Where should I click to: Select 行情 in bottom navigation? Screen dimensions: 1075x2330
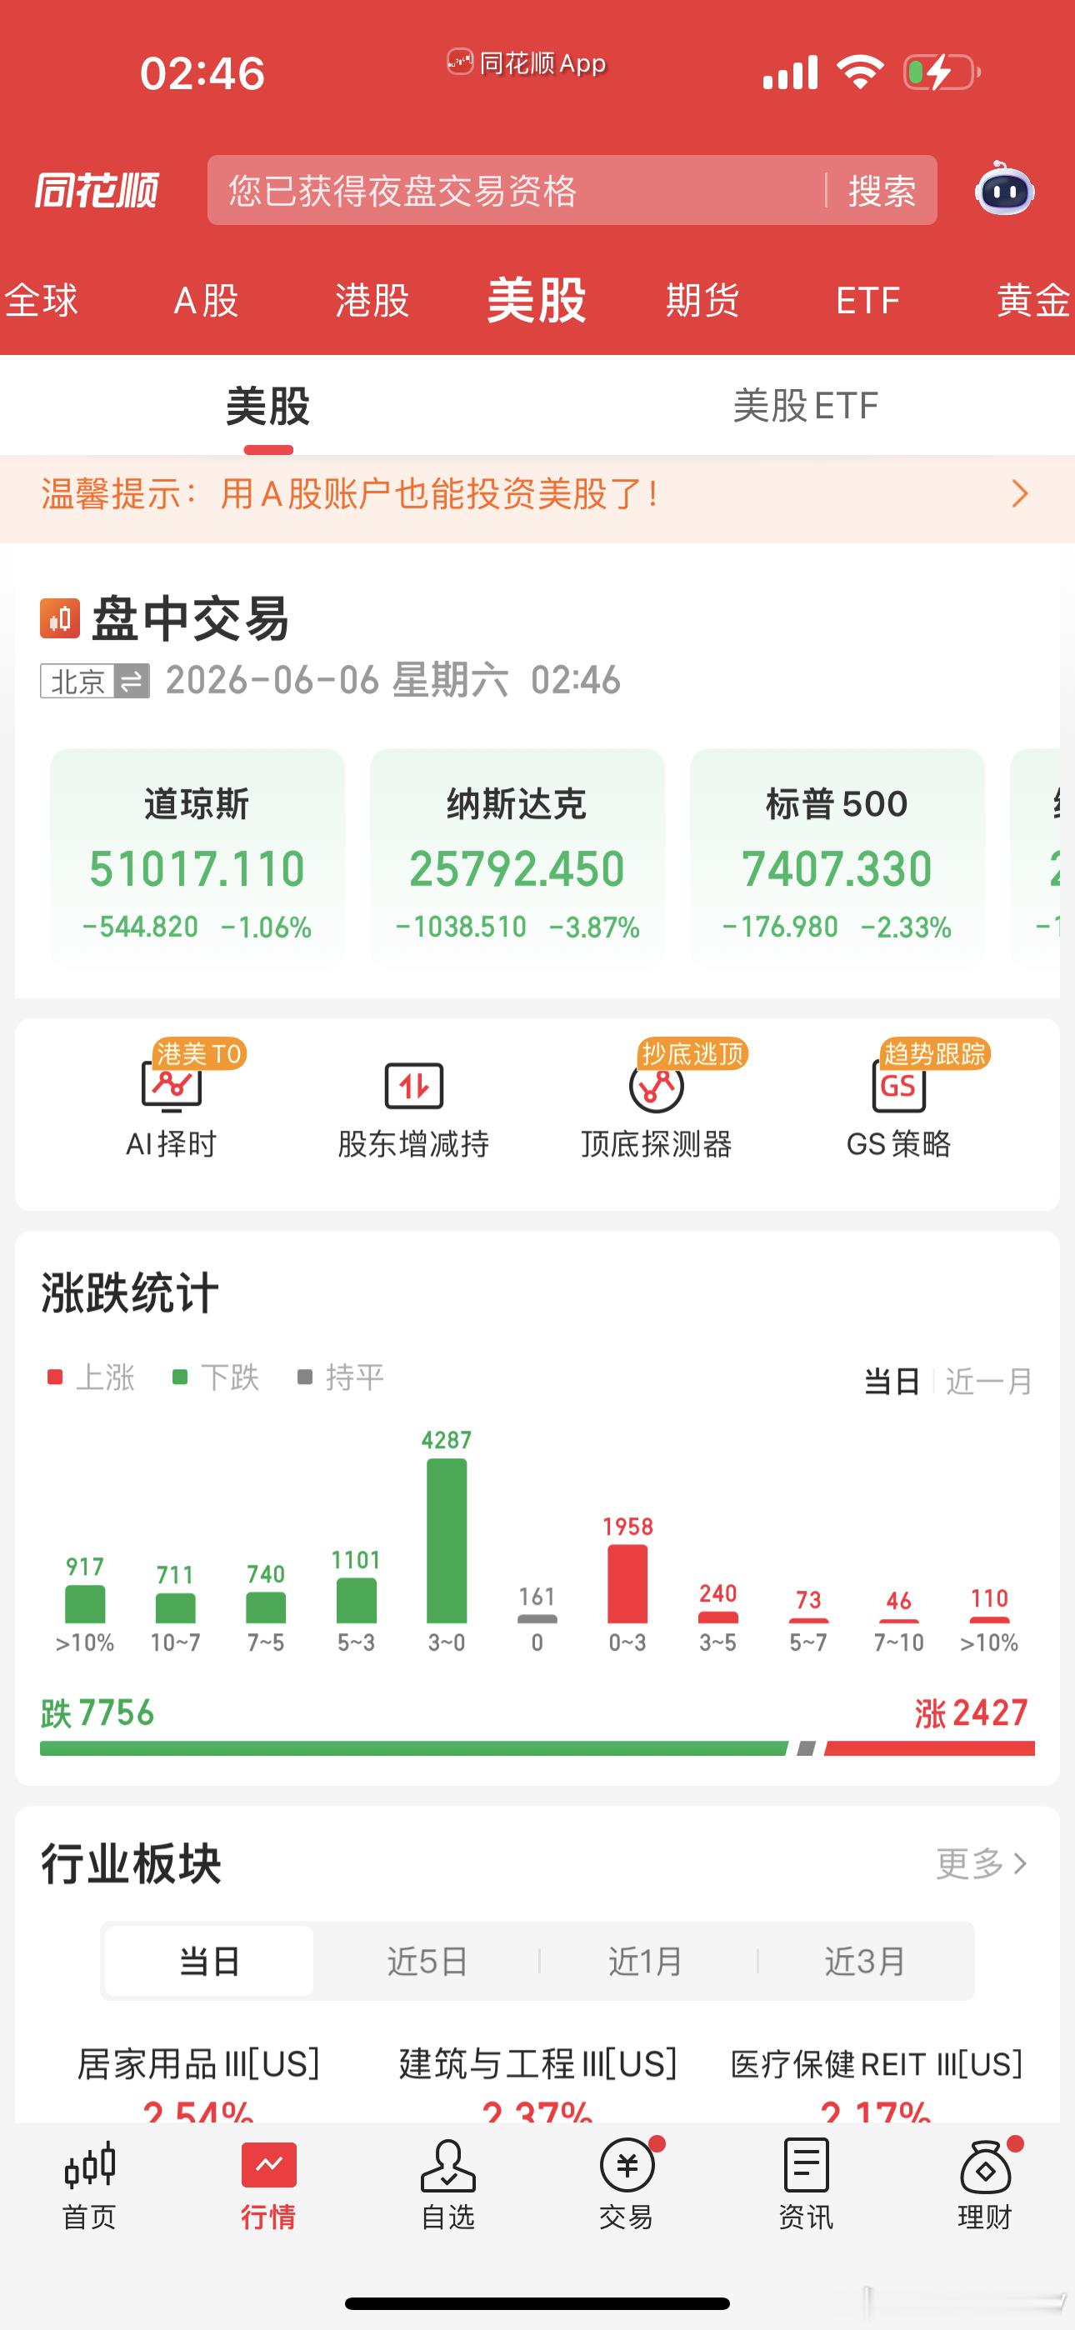[268, 2185]
